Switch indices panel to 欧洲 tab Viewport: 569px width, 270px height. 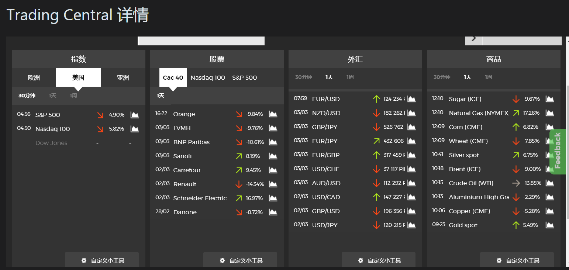(x=34, y=77)
